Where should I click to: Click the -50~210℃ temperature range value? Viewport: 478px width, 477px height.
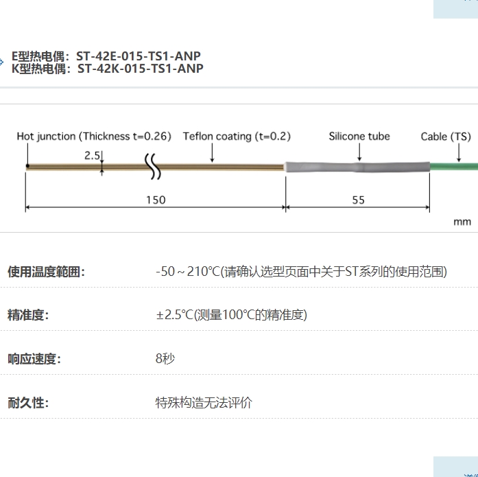tap(301, 271)
